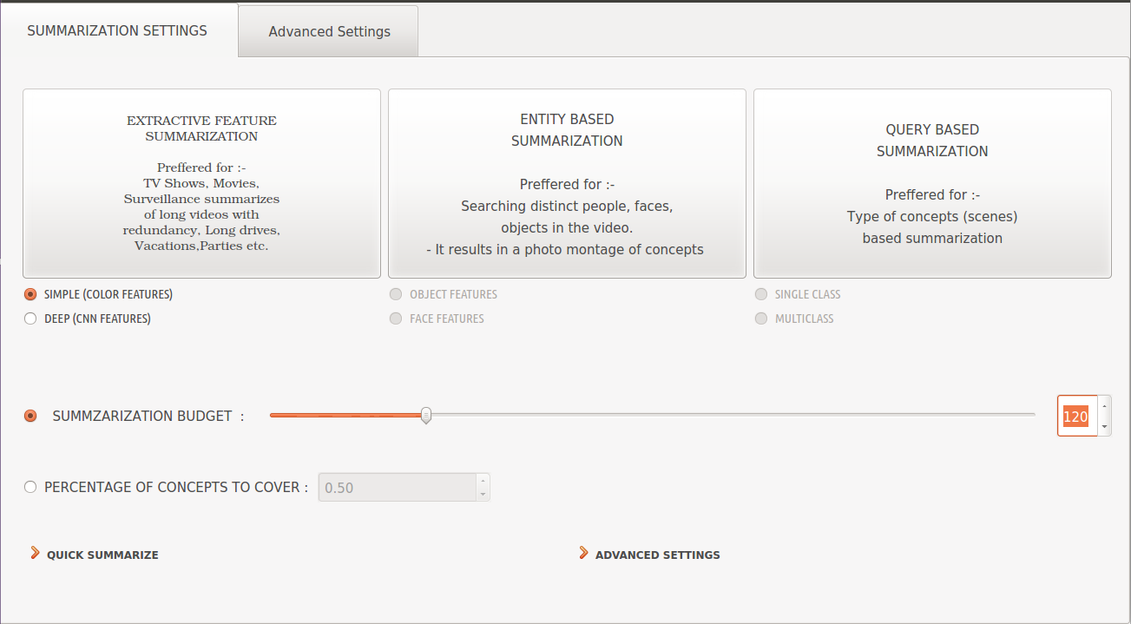The width and height of the screenshot is (1131, 624).
Task: Select Simple (Color Features) radio option
Action: (30, 294)
